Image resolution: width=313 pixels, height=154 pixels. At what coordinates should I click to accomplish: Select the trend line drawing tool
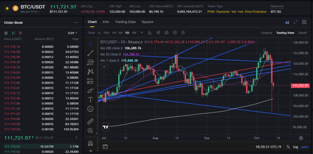(x=90, y=53)
